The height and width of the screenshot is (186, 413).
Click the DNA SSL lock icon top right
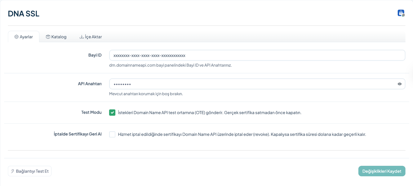(401, 13)
